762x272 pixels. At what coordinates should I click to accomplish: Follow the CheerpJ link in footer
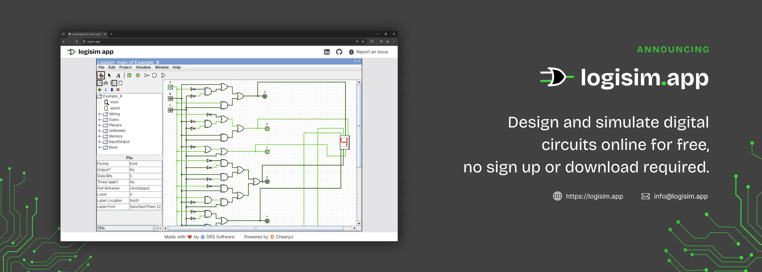pyautogui.click(x=284, y=237)
